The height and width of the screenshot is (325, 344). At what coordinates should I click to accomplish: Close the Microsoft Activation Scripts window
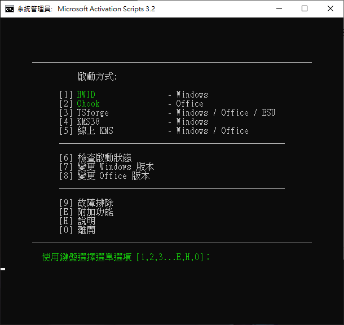click(330, 9)
